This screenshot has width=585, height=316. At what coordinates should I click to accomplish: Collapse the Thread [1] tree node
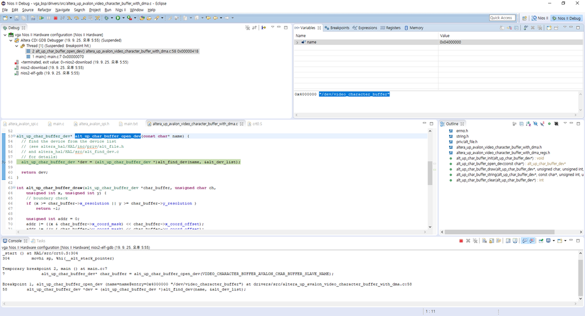click(x=17, y=46)
